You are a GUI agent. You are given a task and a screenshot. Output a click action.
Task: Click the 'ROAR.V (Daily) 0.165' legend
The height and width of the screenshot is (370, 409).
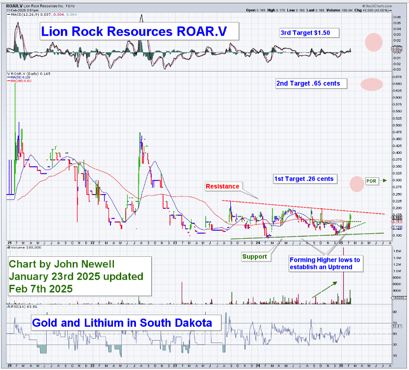pos(28,74)
